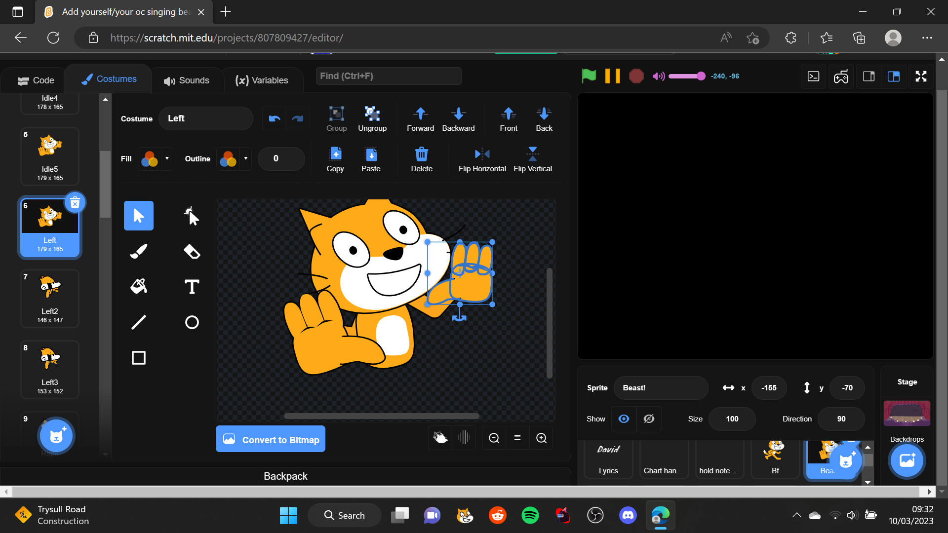The image size is (948, 533).
Task: Enter fullscreen stage mode
Action: tap(921, 76)
